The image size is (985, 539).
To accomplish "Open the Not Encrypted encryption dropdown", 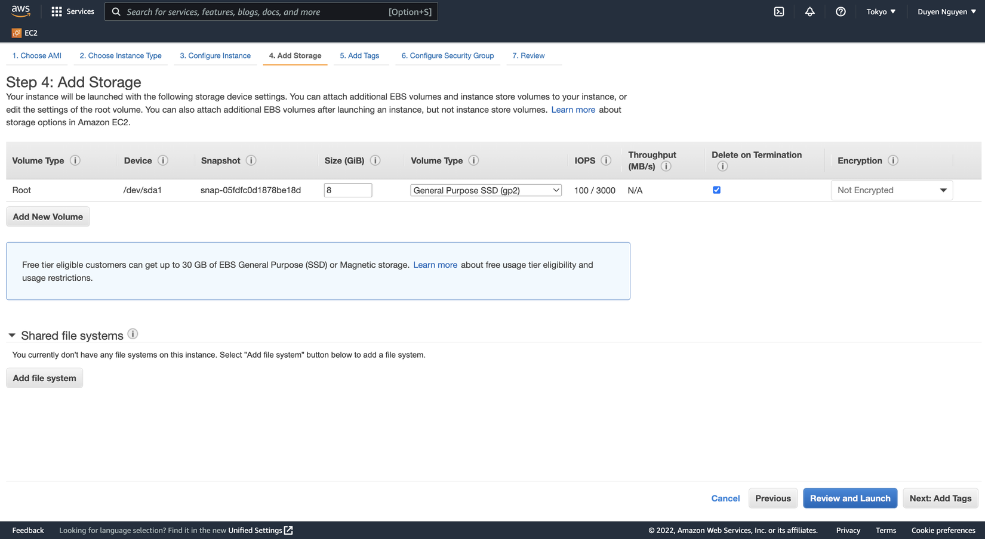I will click(x=891, y=190).
